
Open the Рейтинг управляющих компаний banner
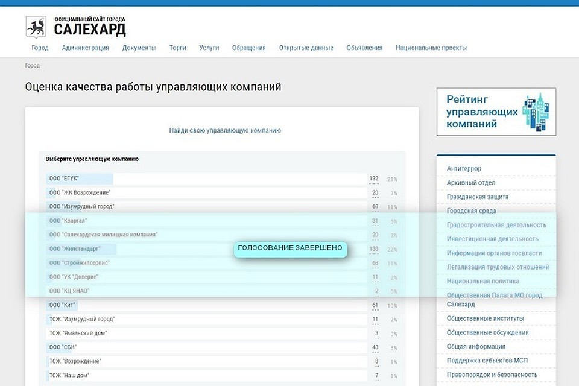click(496, 112)
